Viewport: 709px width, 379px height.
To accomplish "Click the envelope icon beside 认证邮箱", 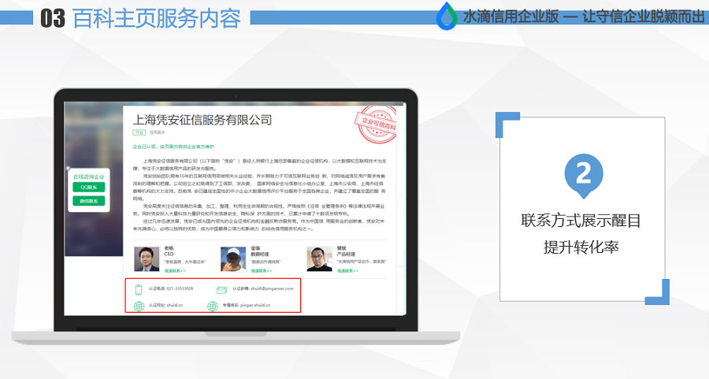I will (x=221, y=289).
